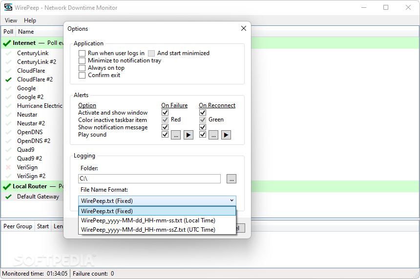Uncheck Play sound On Failure

pyautogui.click(x=165, y=134)
